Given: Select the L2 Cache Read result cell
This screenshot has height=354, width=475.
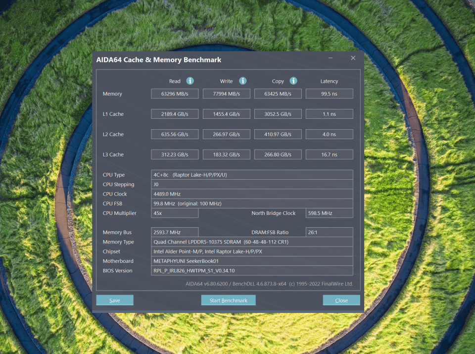Looking at the screenshot, I should (175, 134).
